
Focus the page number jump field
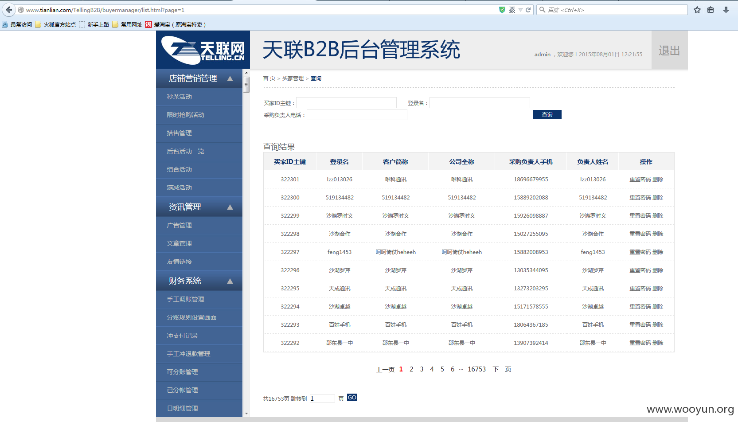point(322,399)
